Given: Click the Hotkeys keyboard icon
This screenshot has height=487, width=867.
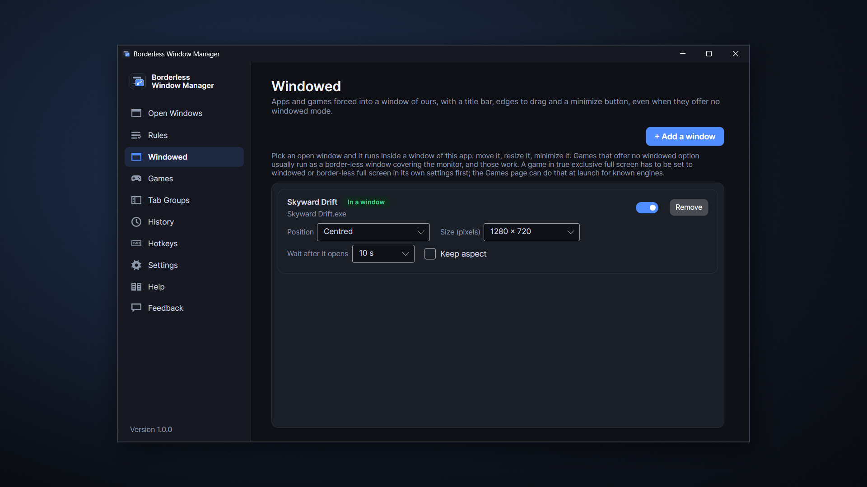Looking at the screenshot, I should click(136, 243).
